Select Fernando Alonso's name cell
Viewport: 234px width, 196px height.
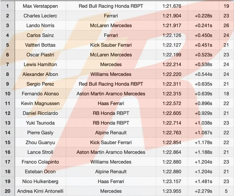[40, 94]
